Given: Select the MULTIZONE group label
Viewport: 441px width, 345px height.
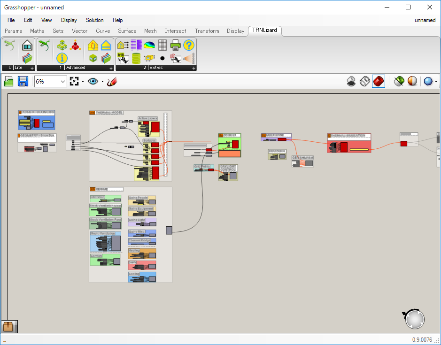Looking at the screenshot, I should tap(275, 135).
